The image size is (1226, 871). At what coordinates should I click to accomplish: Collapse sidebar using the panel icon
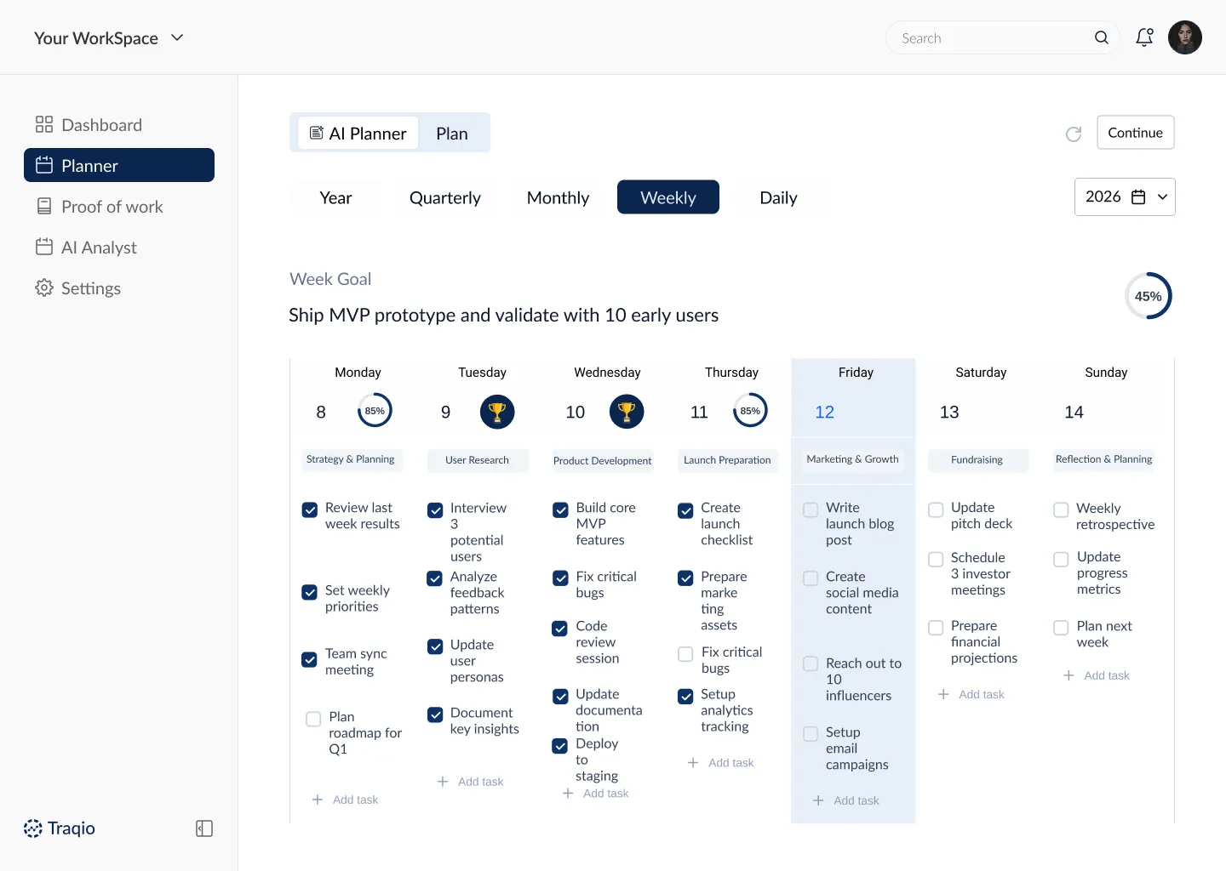(x=204, y=828)
